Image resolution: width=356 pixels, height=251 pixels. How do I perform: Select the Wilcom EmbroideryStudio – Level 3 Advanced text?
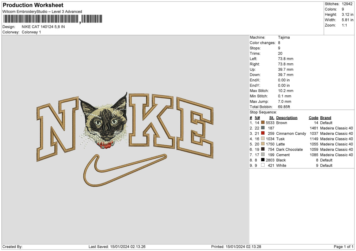(x=42, y=12)
